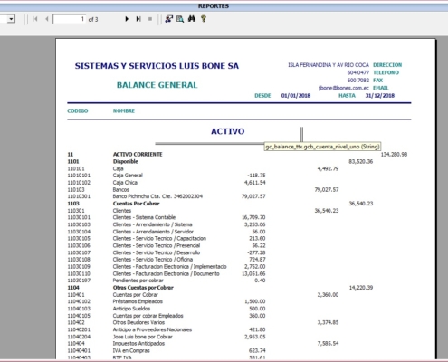Select Clientes - Facturacion Electronica / Implementacio row
Image resolution: width=448 pixels, height=362 pixels.
tap(167, 267)
